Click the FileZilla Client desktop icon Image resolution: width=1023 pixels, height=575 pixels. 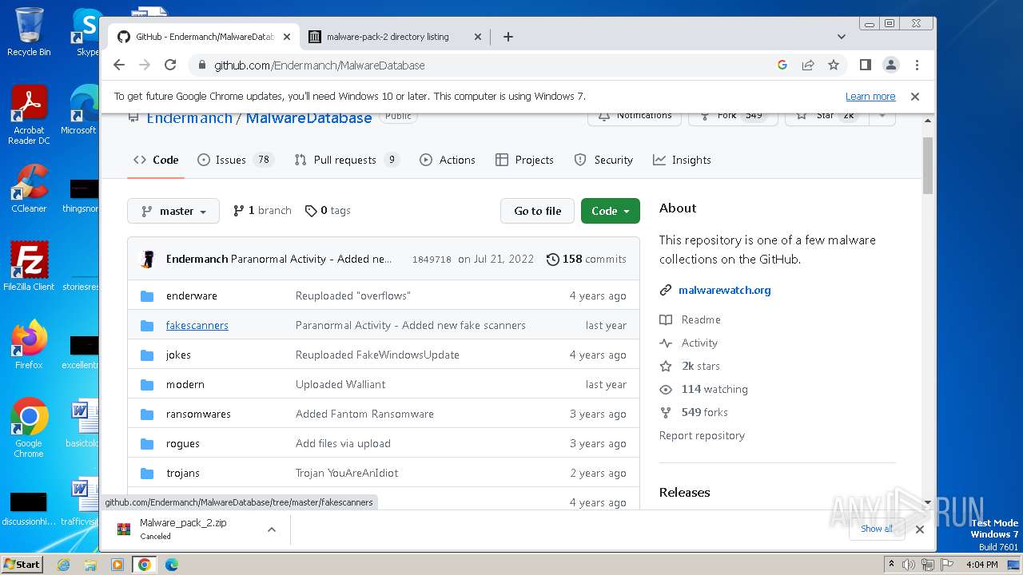(x=29, y=266)
